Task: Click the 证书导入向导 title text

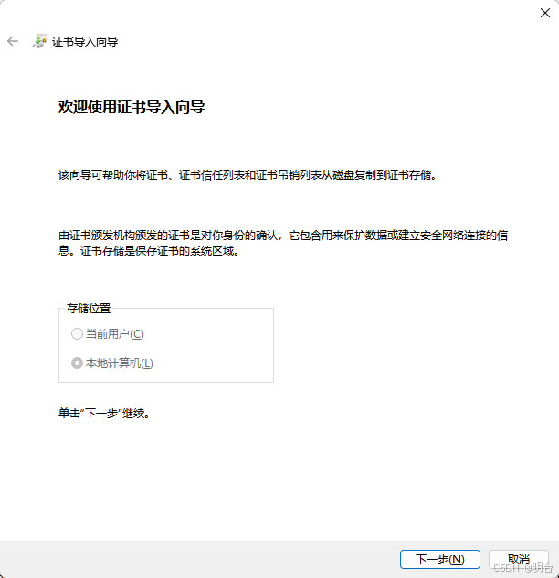Action: [x=85, y=42]
